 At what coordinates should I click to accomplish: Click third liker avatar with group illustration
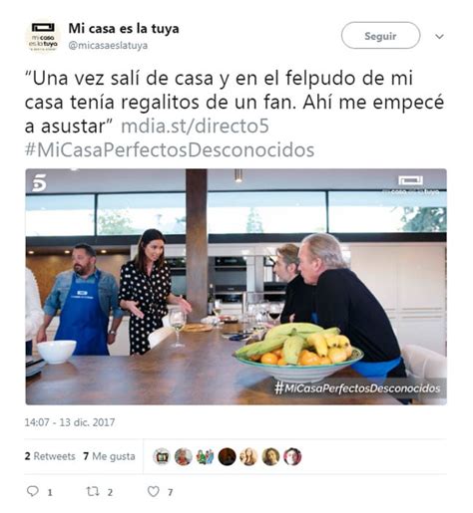point(206,456)
